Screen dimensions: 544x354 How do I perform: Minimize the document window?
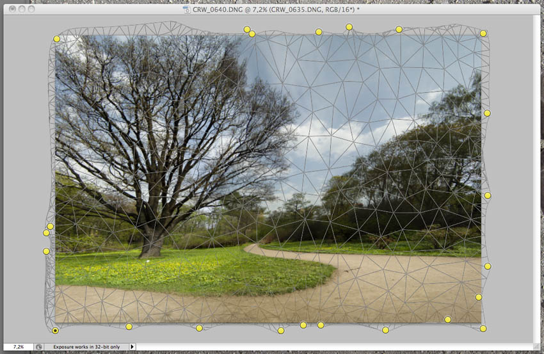21,9
